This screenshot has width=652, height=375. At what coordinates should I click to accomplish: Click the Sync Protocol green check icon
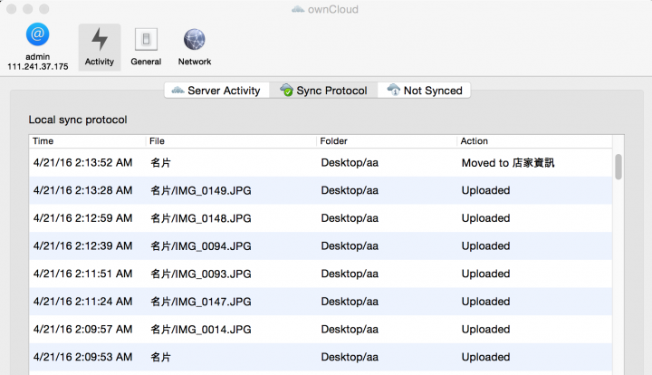(x=286, y=90)
